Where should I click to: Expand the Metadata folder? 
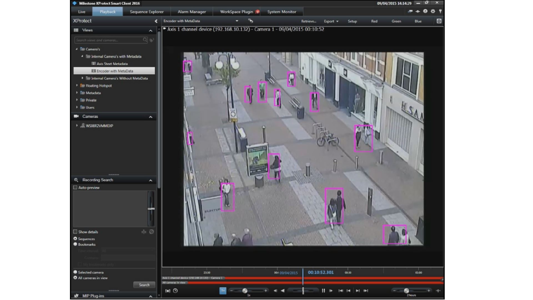click(77, 92)
